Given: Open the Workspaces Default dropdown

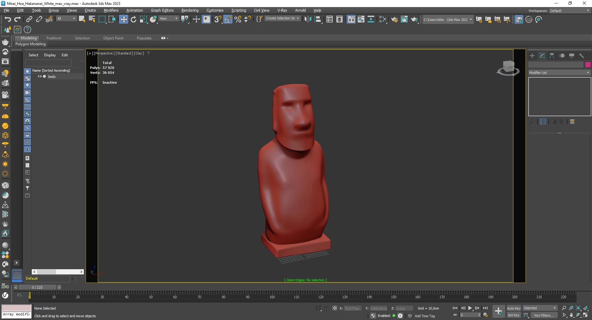Looking at the screenshot, I should click(x=570, y=10).
